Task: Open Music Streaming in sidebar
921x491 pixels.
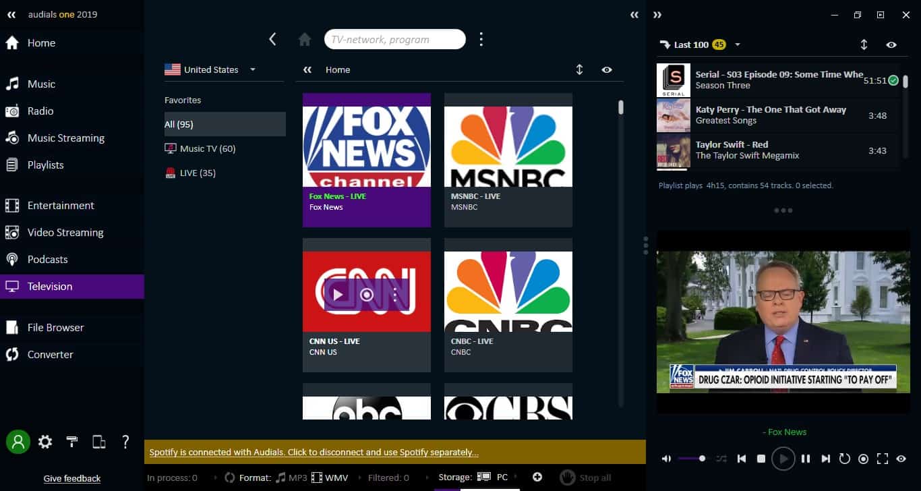Action: tap(72, 138)
